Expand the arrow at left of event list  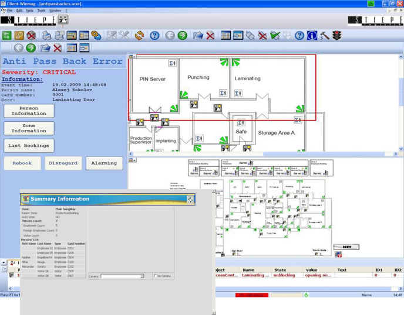point(4,262)
